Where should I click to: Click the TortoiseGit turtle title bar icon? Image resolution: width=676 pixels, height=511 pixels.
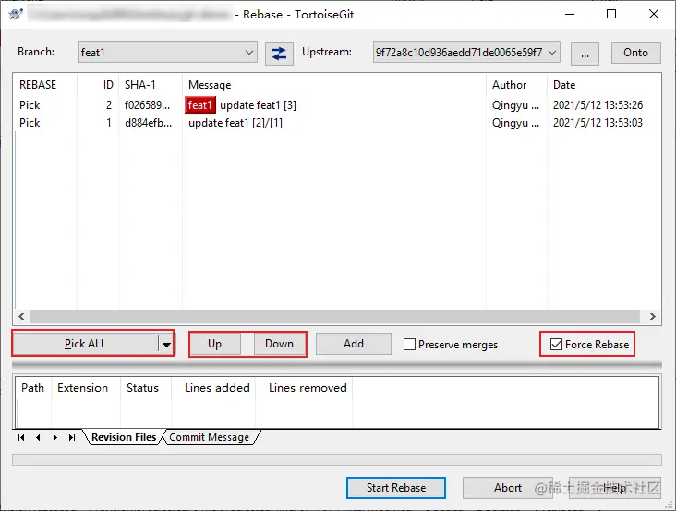(16, 14)
